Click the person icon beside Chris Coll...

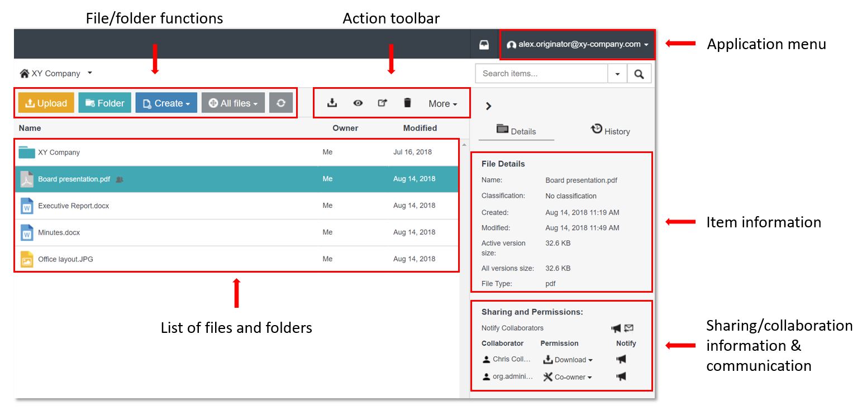click(x=486, y=360)
